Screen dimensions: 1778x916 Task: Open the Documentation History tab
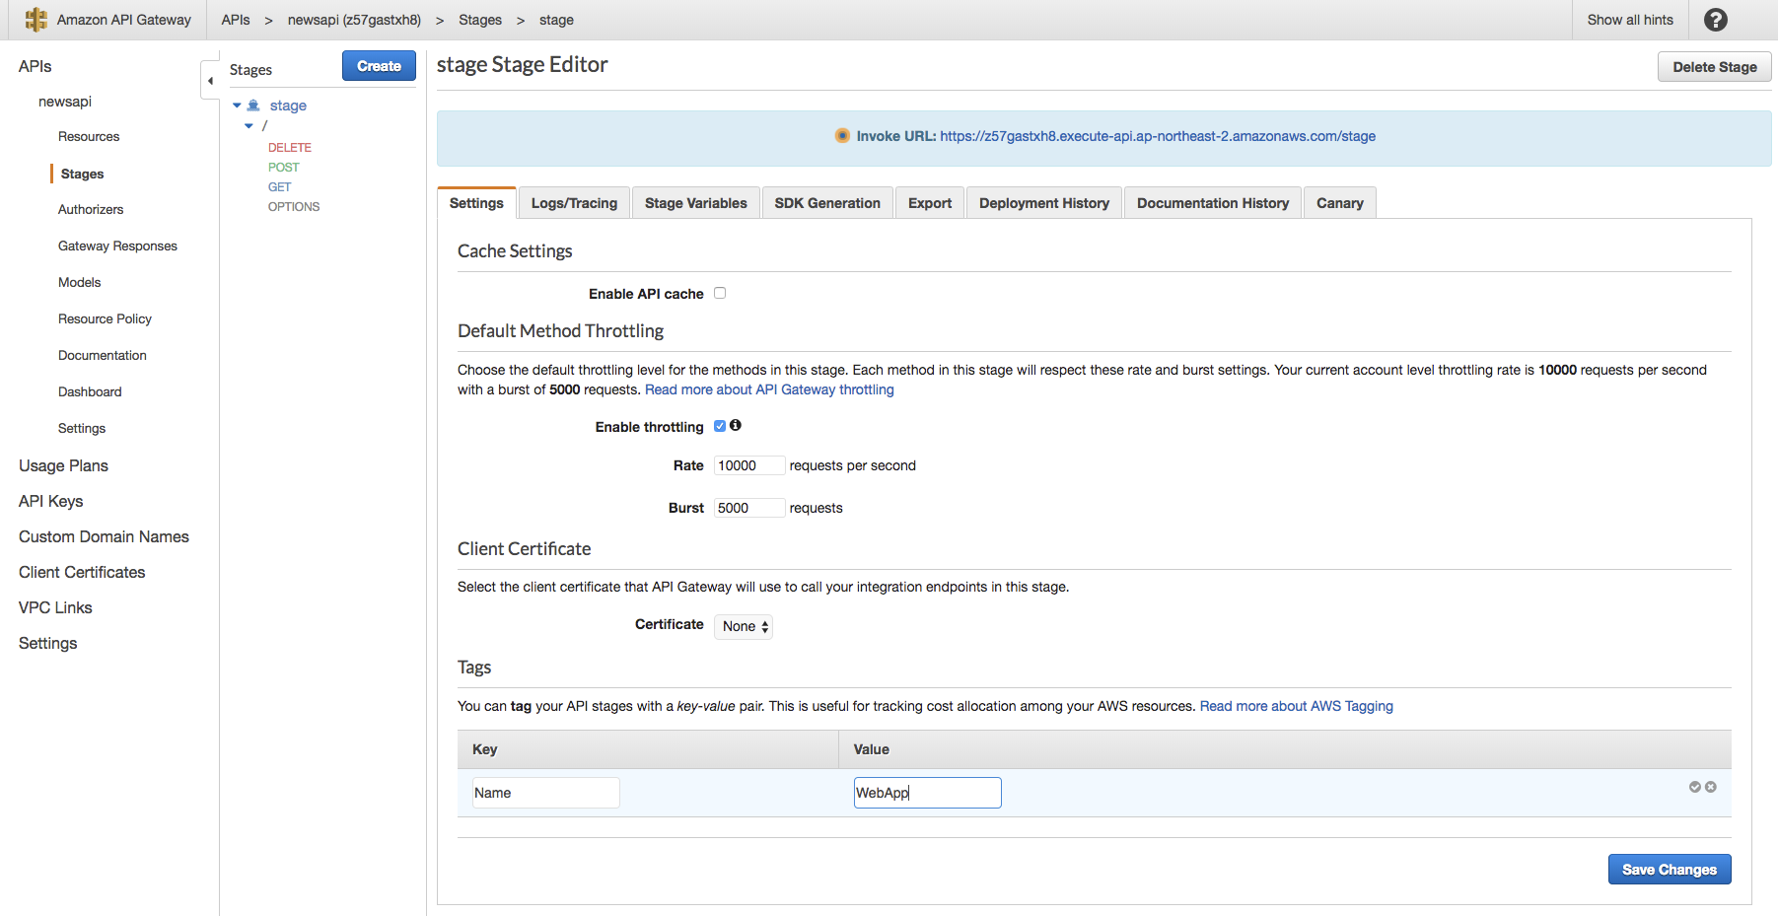(x=1213, y=203)
